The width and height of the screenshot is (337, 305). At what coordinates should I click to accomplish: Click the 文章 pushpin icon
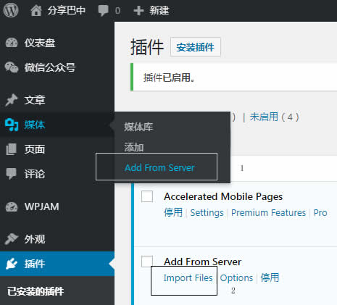coord(12,100)
